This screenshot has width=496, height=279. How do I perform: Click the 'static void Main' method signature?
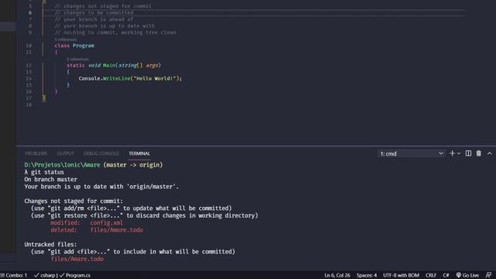(x=114, y=65)
